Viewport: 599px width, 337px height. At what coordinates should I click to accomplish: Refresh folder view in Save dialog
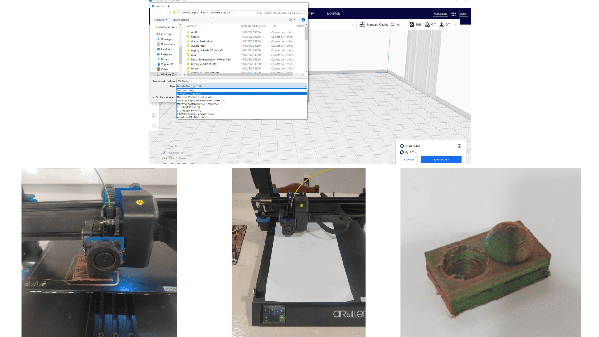pos(260,13)
